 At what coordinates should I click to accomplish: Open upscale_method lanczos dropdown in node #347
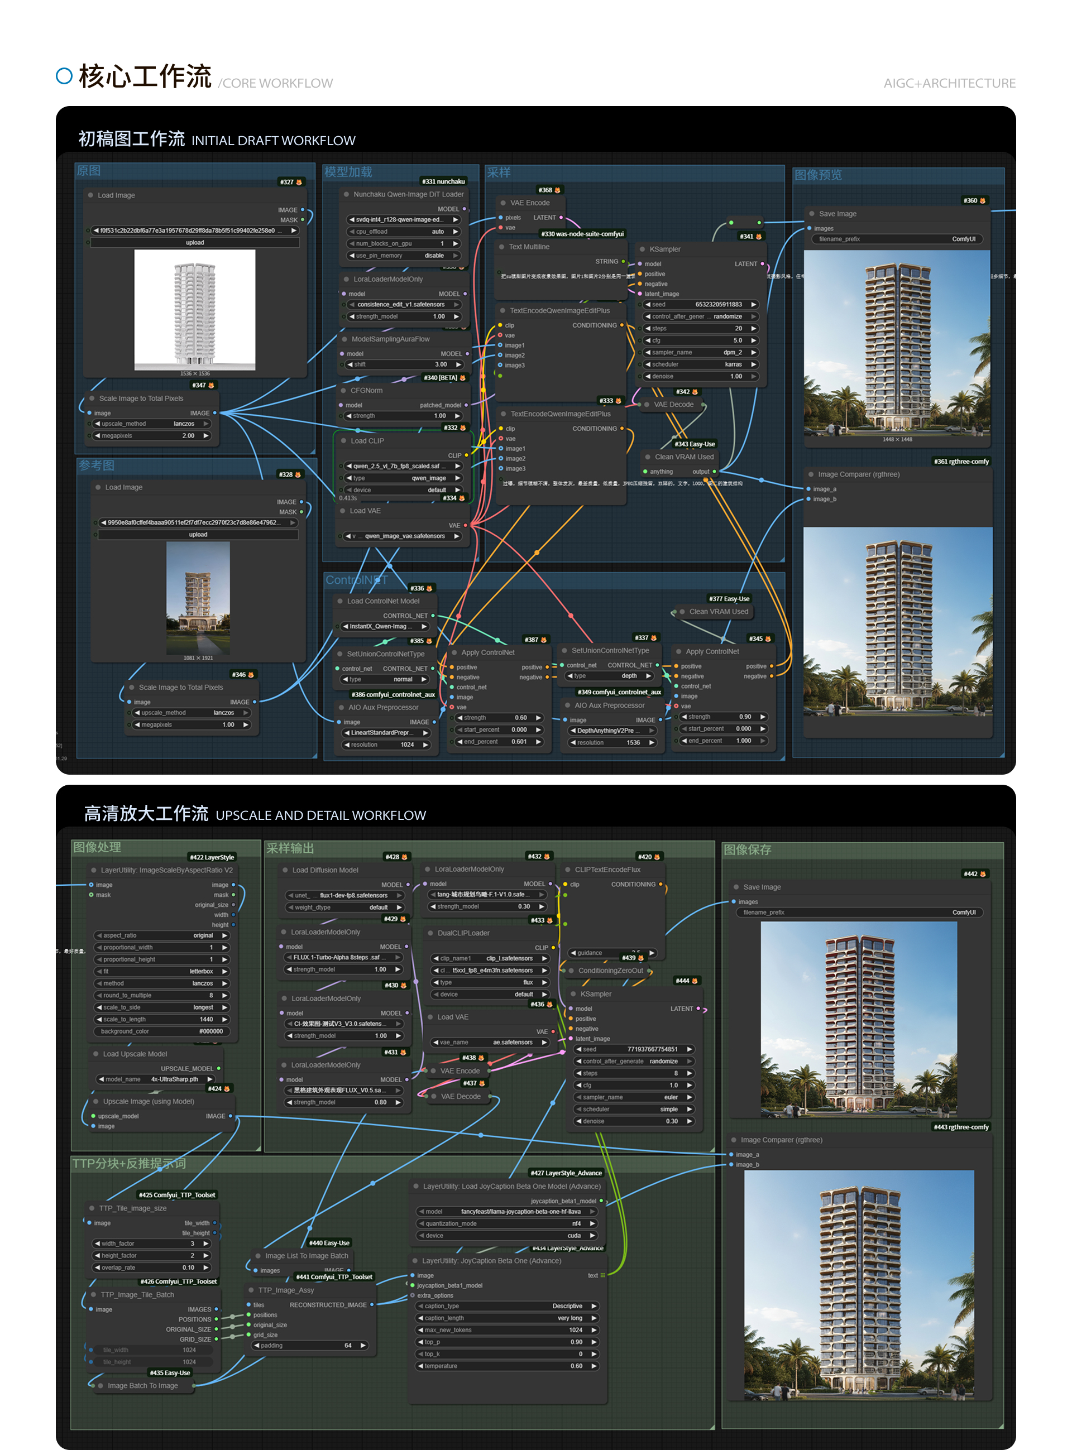(x=152, y=424)
